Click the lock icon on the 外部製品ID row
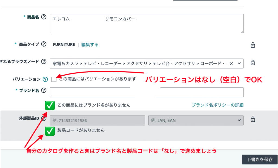 (x=252, y=119)
